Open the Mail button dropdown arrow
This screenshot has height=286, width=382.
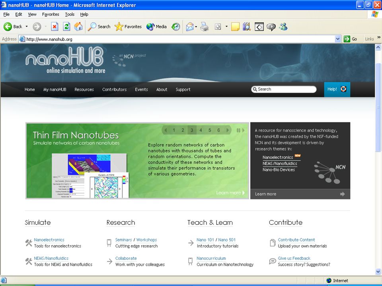click(x=196, y=27)
